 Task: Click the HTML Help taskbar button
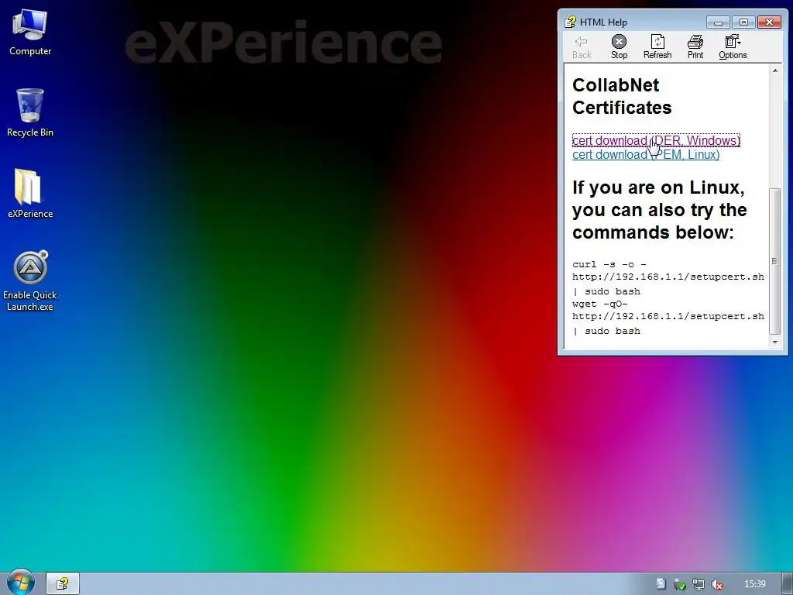(x=63, y=584)
